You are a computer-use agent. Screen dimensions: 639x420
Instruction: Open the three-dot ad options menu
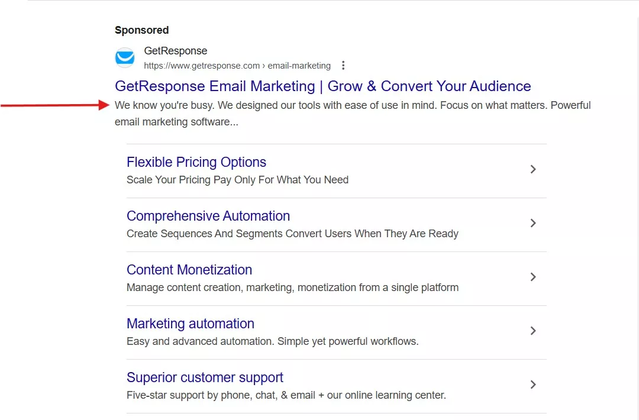click(343, 66)
